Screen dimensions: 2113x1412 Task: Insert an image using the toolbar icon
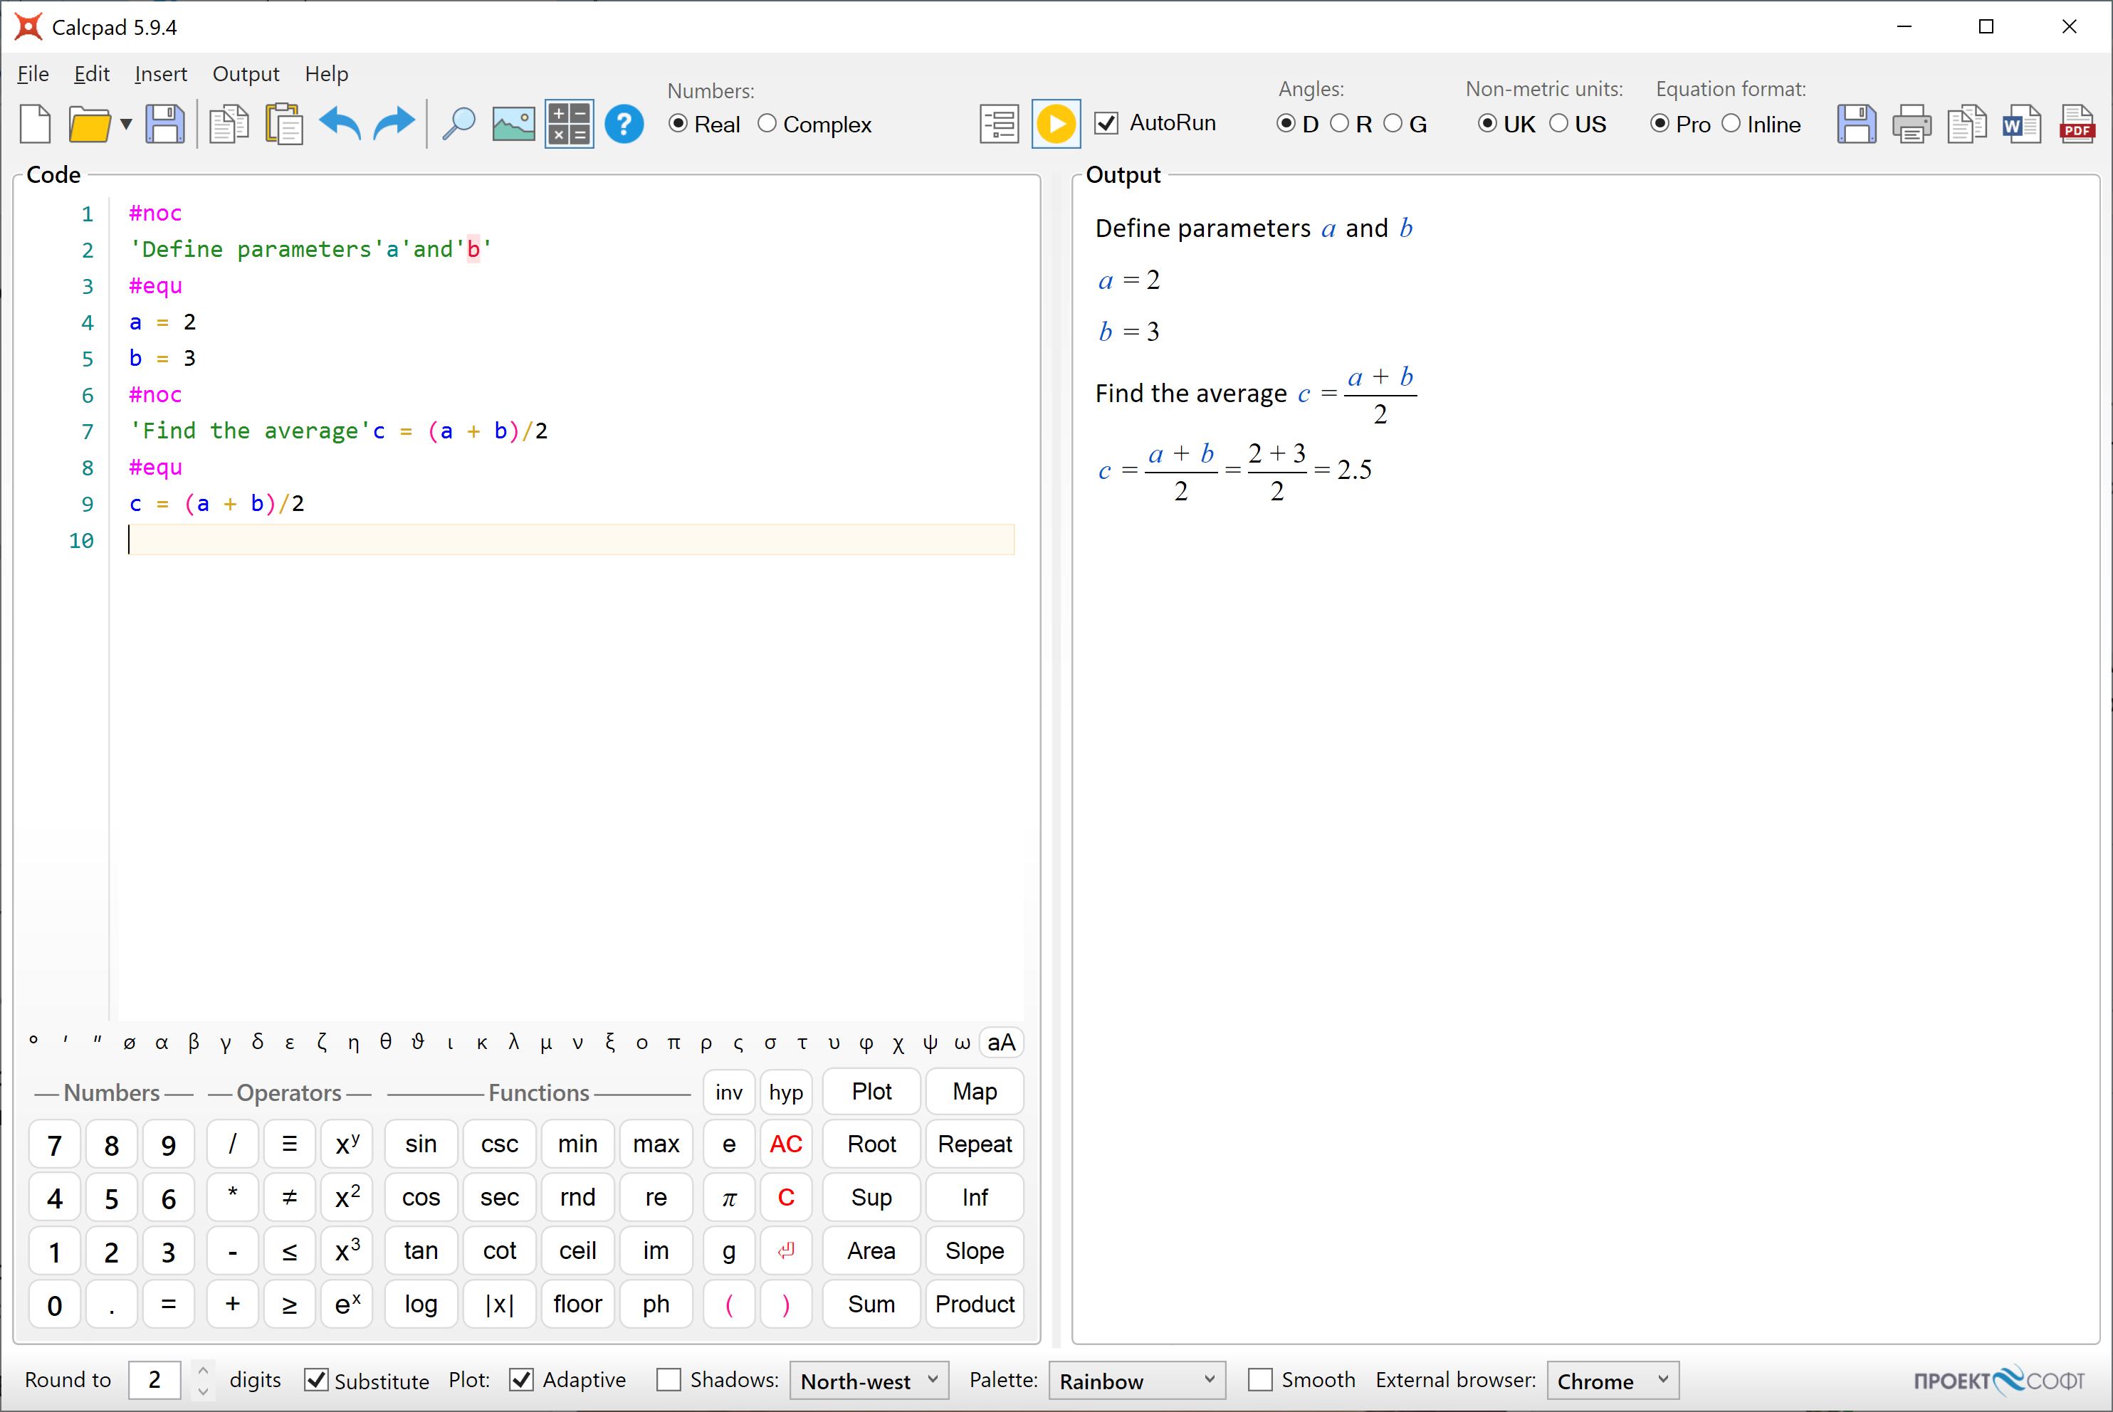tap(513, 123)
